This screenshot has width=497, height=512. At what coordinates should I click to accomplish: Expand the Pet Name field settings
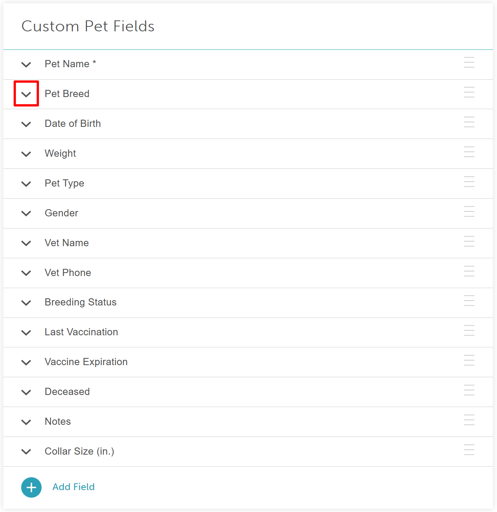tap(26, 65)
